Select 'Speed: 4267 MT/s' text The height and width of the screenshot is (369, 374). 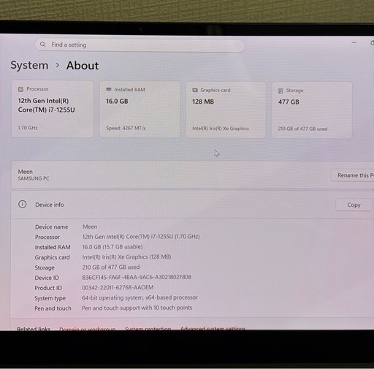click(126, 128)
